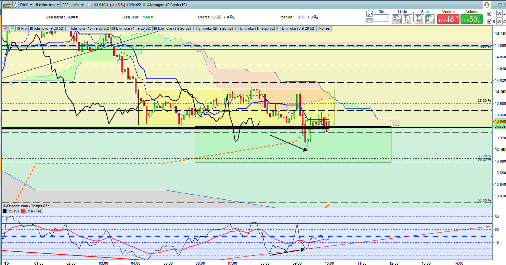Open the 200 unités dropdown
Image resolution: width=506 pixels, height=265 pixels.
(72, 5)
